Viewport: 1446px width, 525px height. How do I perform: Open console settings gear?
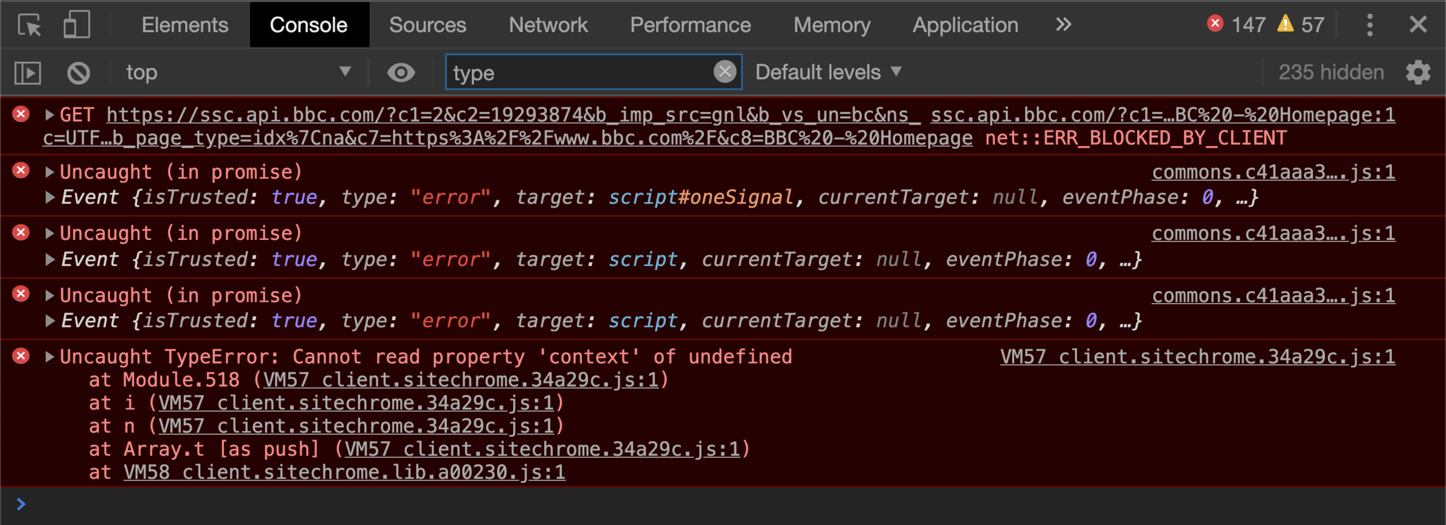click(x=1418, y=73)
